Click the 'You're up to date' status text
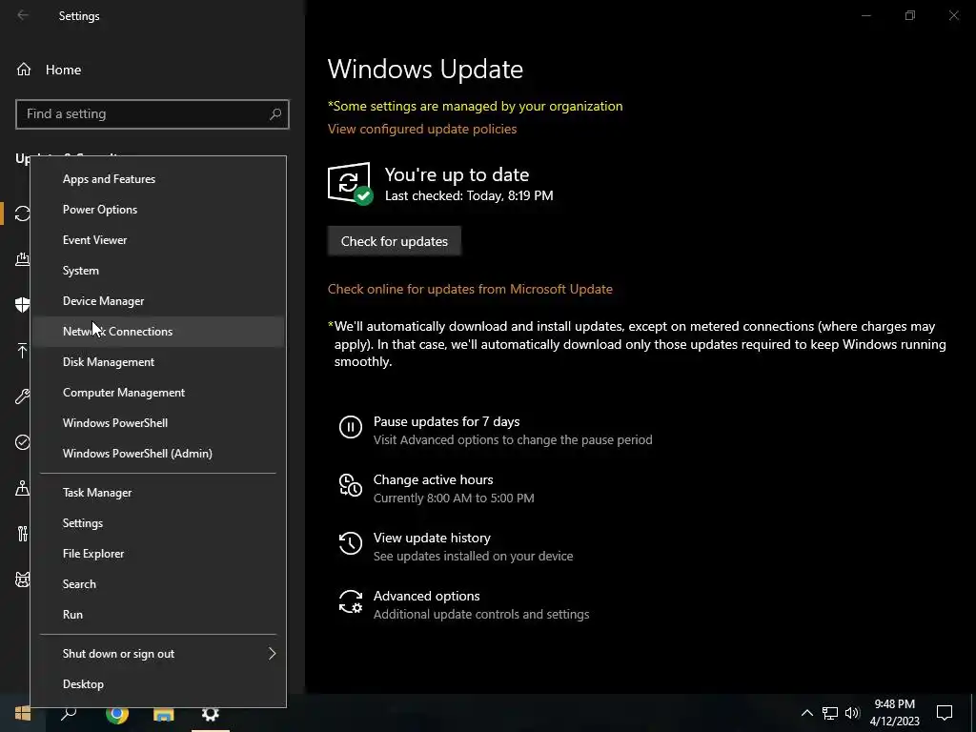This screenshot has width=976, height=732. click(x=457, y=174)
